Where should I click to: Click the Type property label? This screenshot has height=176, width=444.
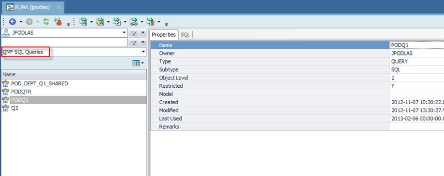165,62
